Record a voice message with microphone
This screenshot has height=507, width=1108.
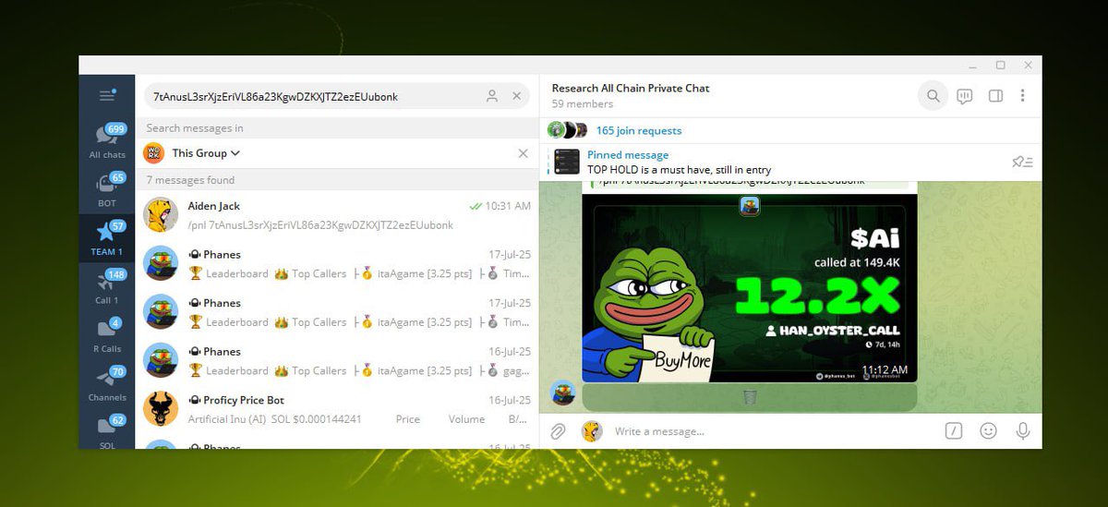(x=1022, y=431)
